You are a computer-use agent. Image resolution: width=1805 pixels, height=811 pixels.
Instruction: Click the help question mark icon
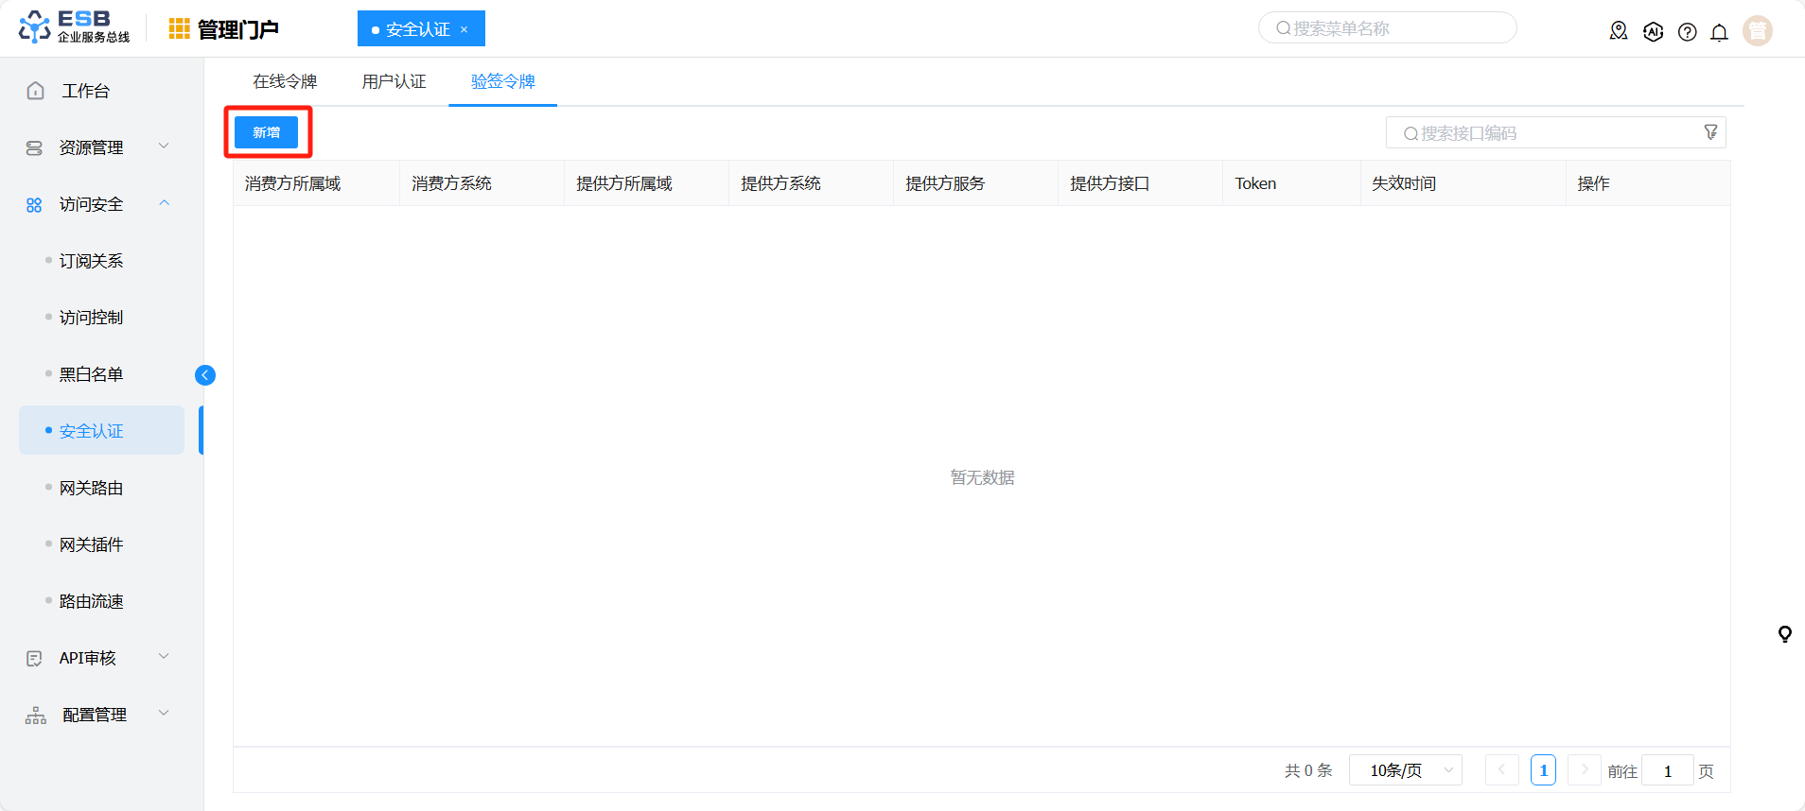coord(1687,32)
